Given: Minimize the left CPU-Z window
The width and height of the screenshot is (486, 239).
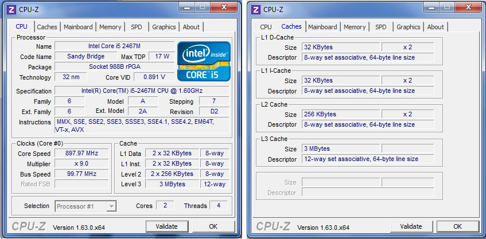Looking at the screenshot, I should (187, 7).
